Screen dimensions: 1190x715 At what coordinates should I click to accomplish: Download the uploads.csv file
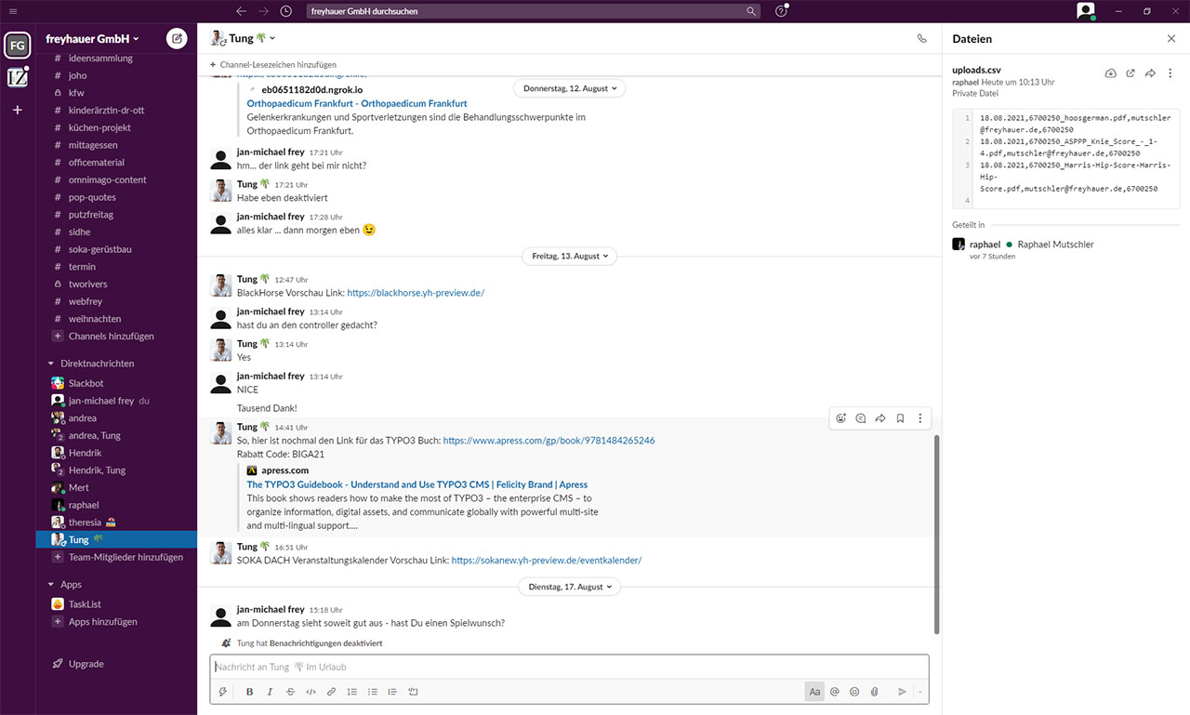[1110, 73]
